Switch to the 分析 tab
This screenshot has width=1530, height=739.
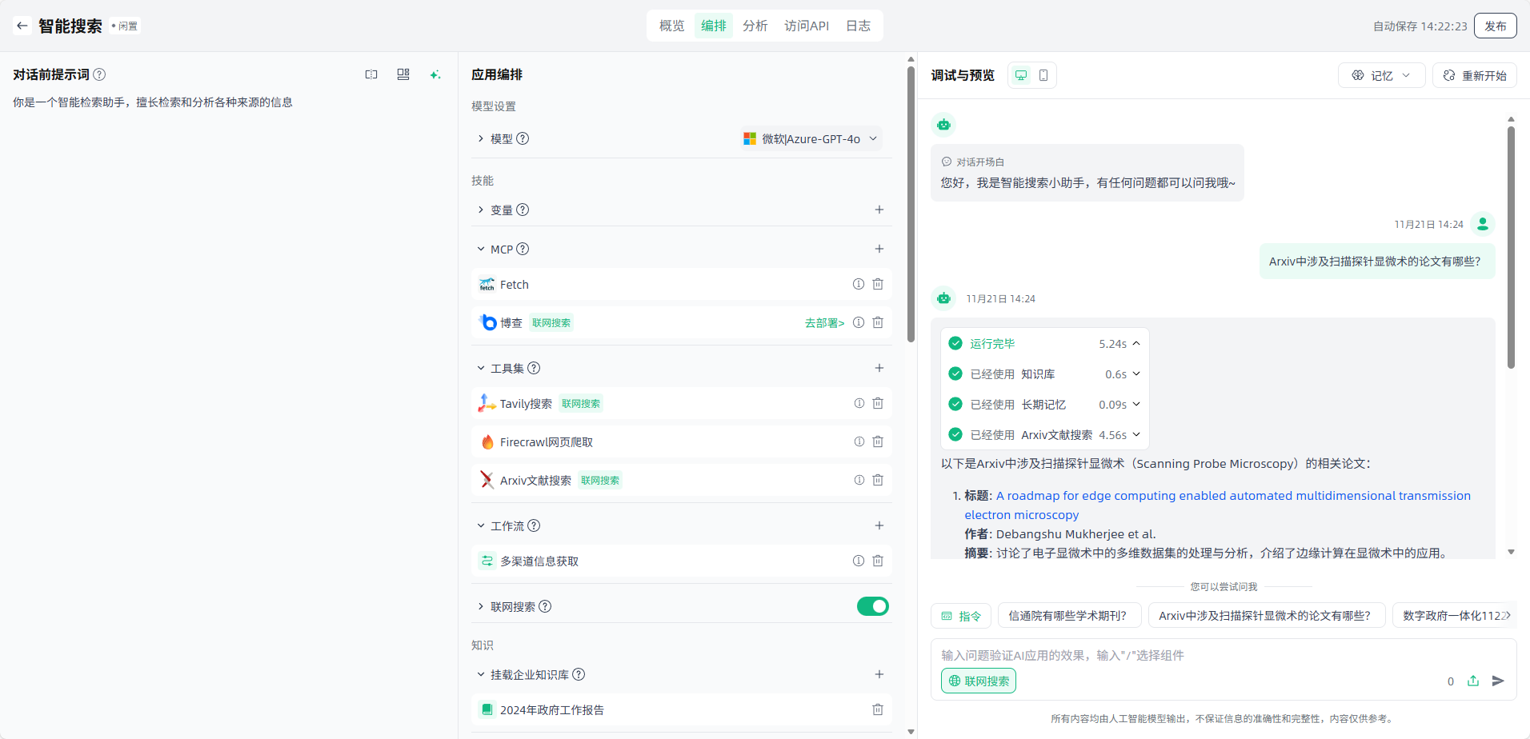tap(755, 26)
